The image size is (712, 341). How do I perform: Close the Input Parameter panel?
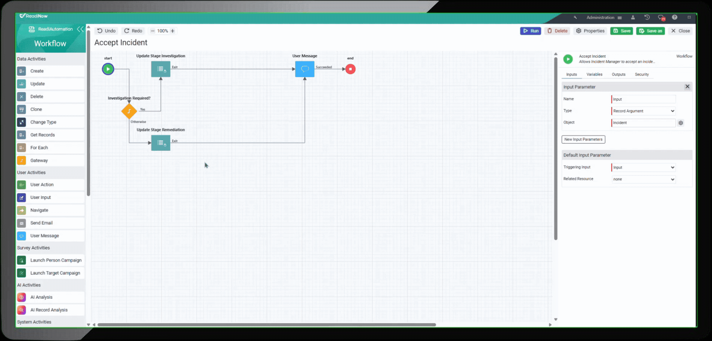pyautogui.click(x=687, y=87)
